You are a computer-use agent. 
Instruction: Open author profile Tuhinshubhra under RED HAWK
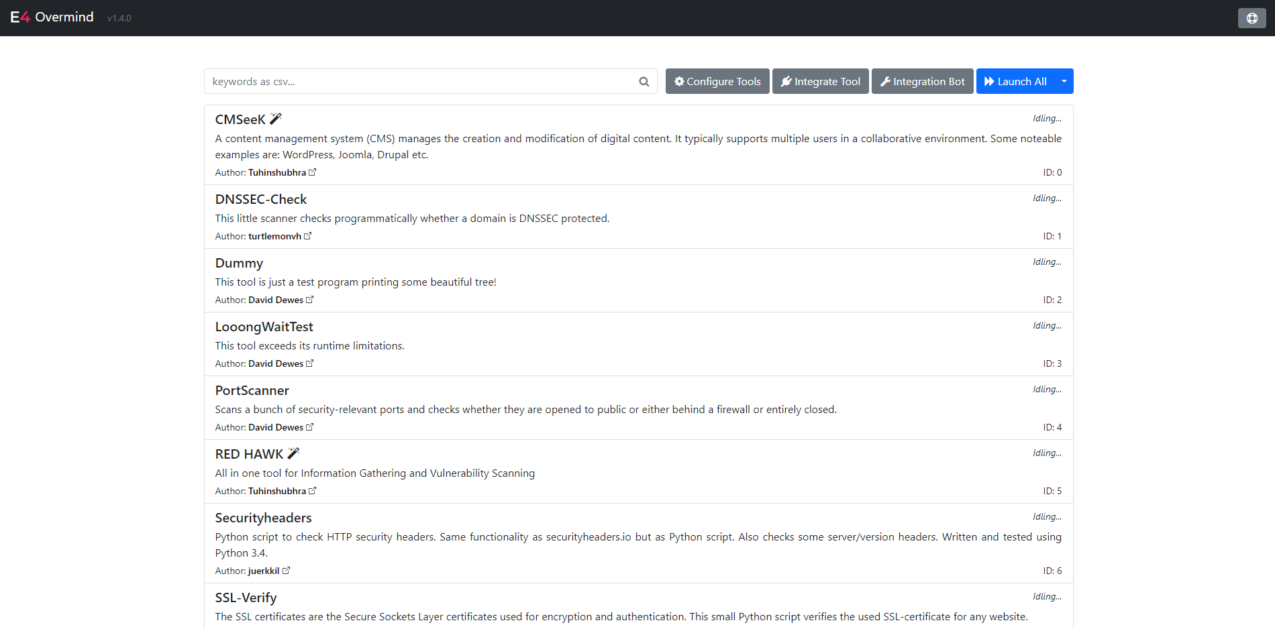277,490
